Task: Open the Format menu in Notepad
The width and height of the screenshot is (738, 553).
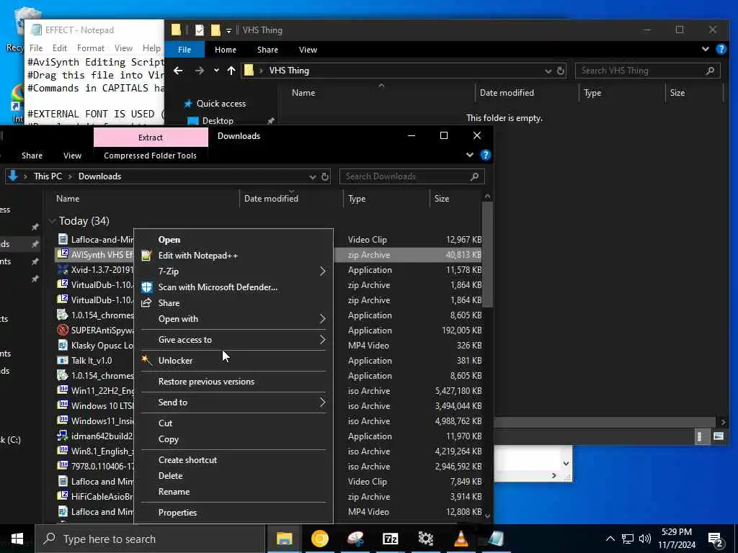Action: [90, 48]
